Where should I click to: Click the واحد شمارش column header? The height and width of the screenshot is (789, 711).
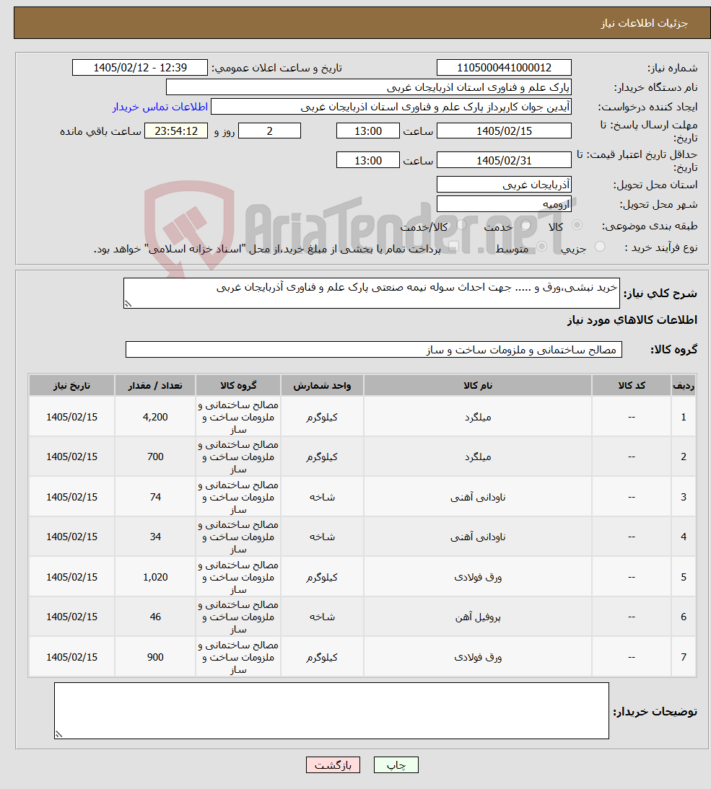tap(322, 385)
